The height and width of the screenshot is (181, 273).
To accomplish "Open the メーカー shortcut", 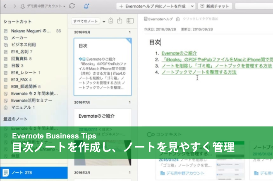I will point(19,38).
